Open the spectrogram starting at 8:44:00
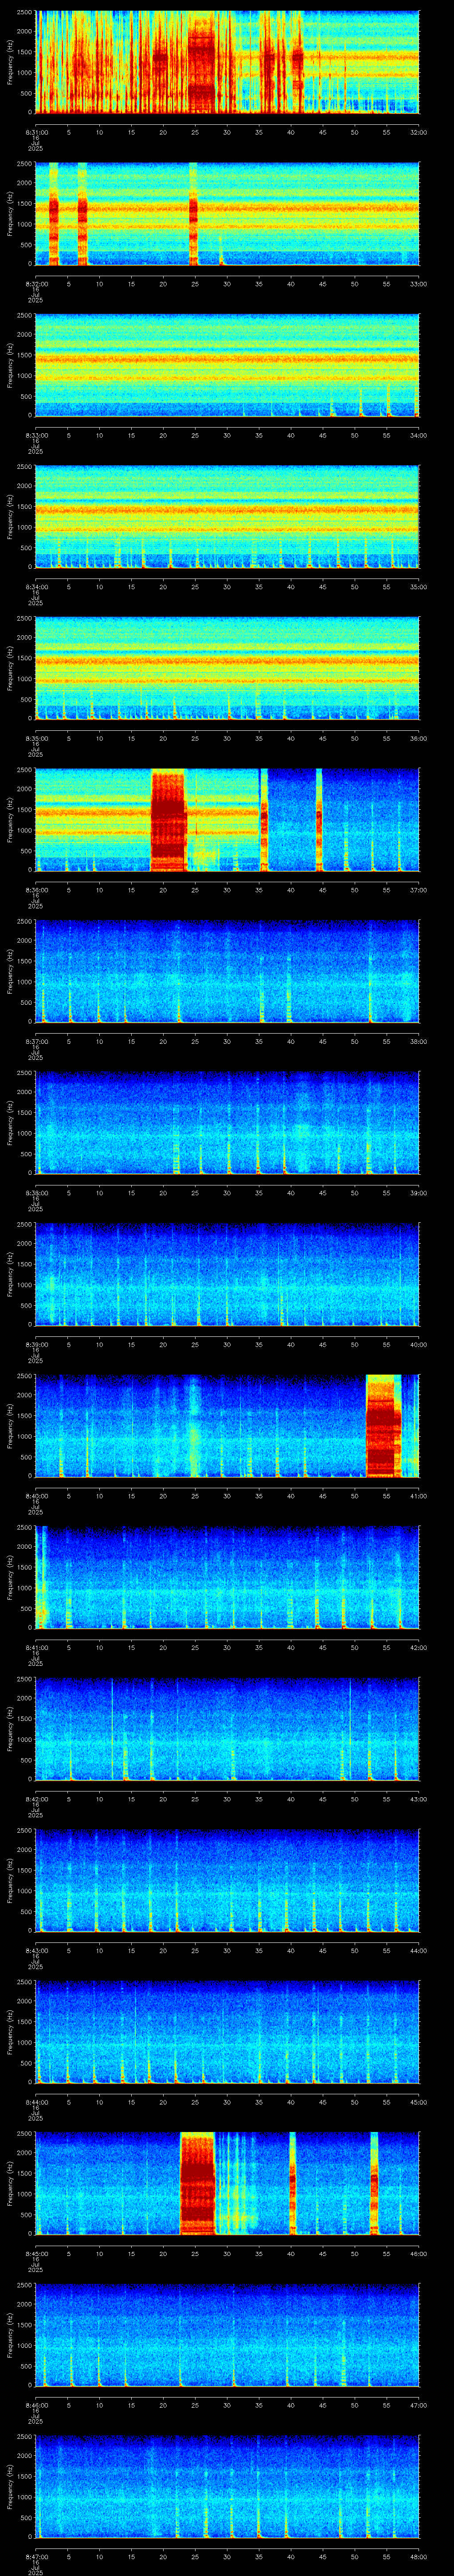The image size is (454, 2576). (227, 2033)
